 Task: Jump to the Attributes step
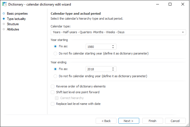coord(13,29)
